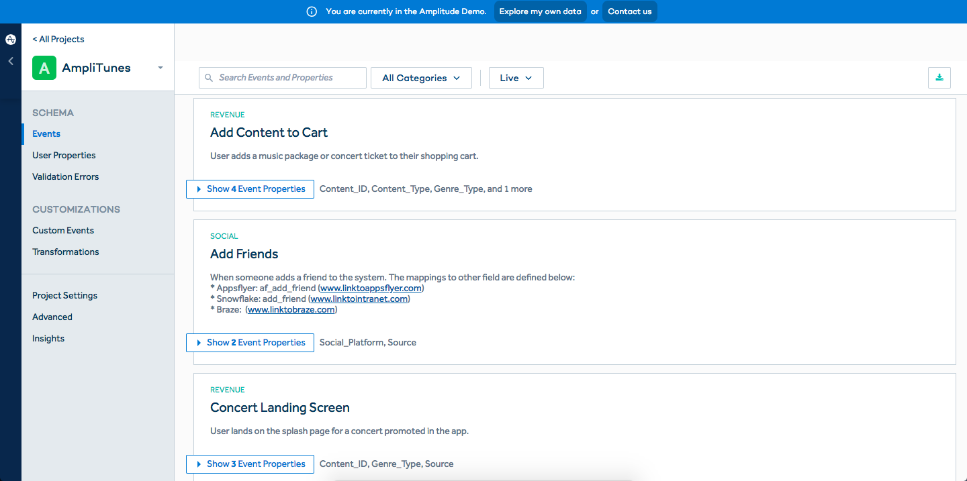Screen dimensions: 967x481
Task: Expand Show 4 Event Properties
Action: pyautogui.click(x=250, y=189)
